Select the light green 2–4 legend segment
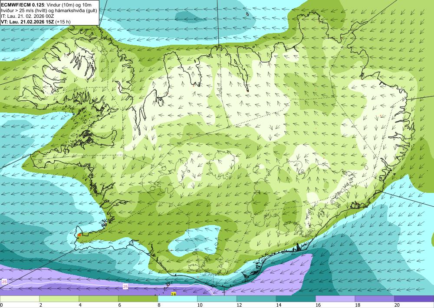This screenshot has width=434, height=308. point(59,298)
